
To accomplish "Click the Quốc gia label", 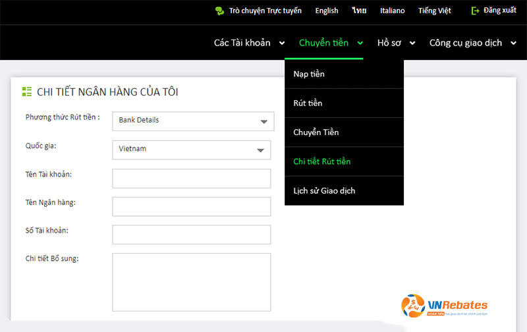I will pos(41,146).
